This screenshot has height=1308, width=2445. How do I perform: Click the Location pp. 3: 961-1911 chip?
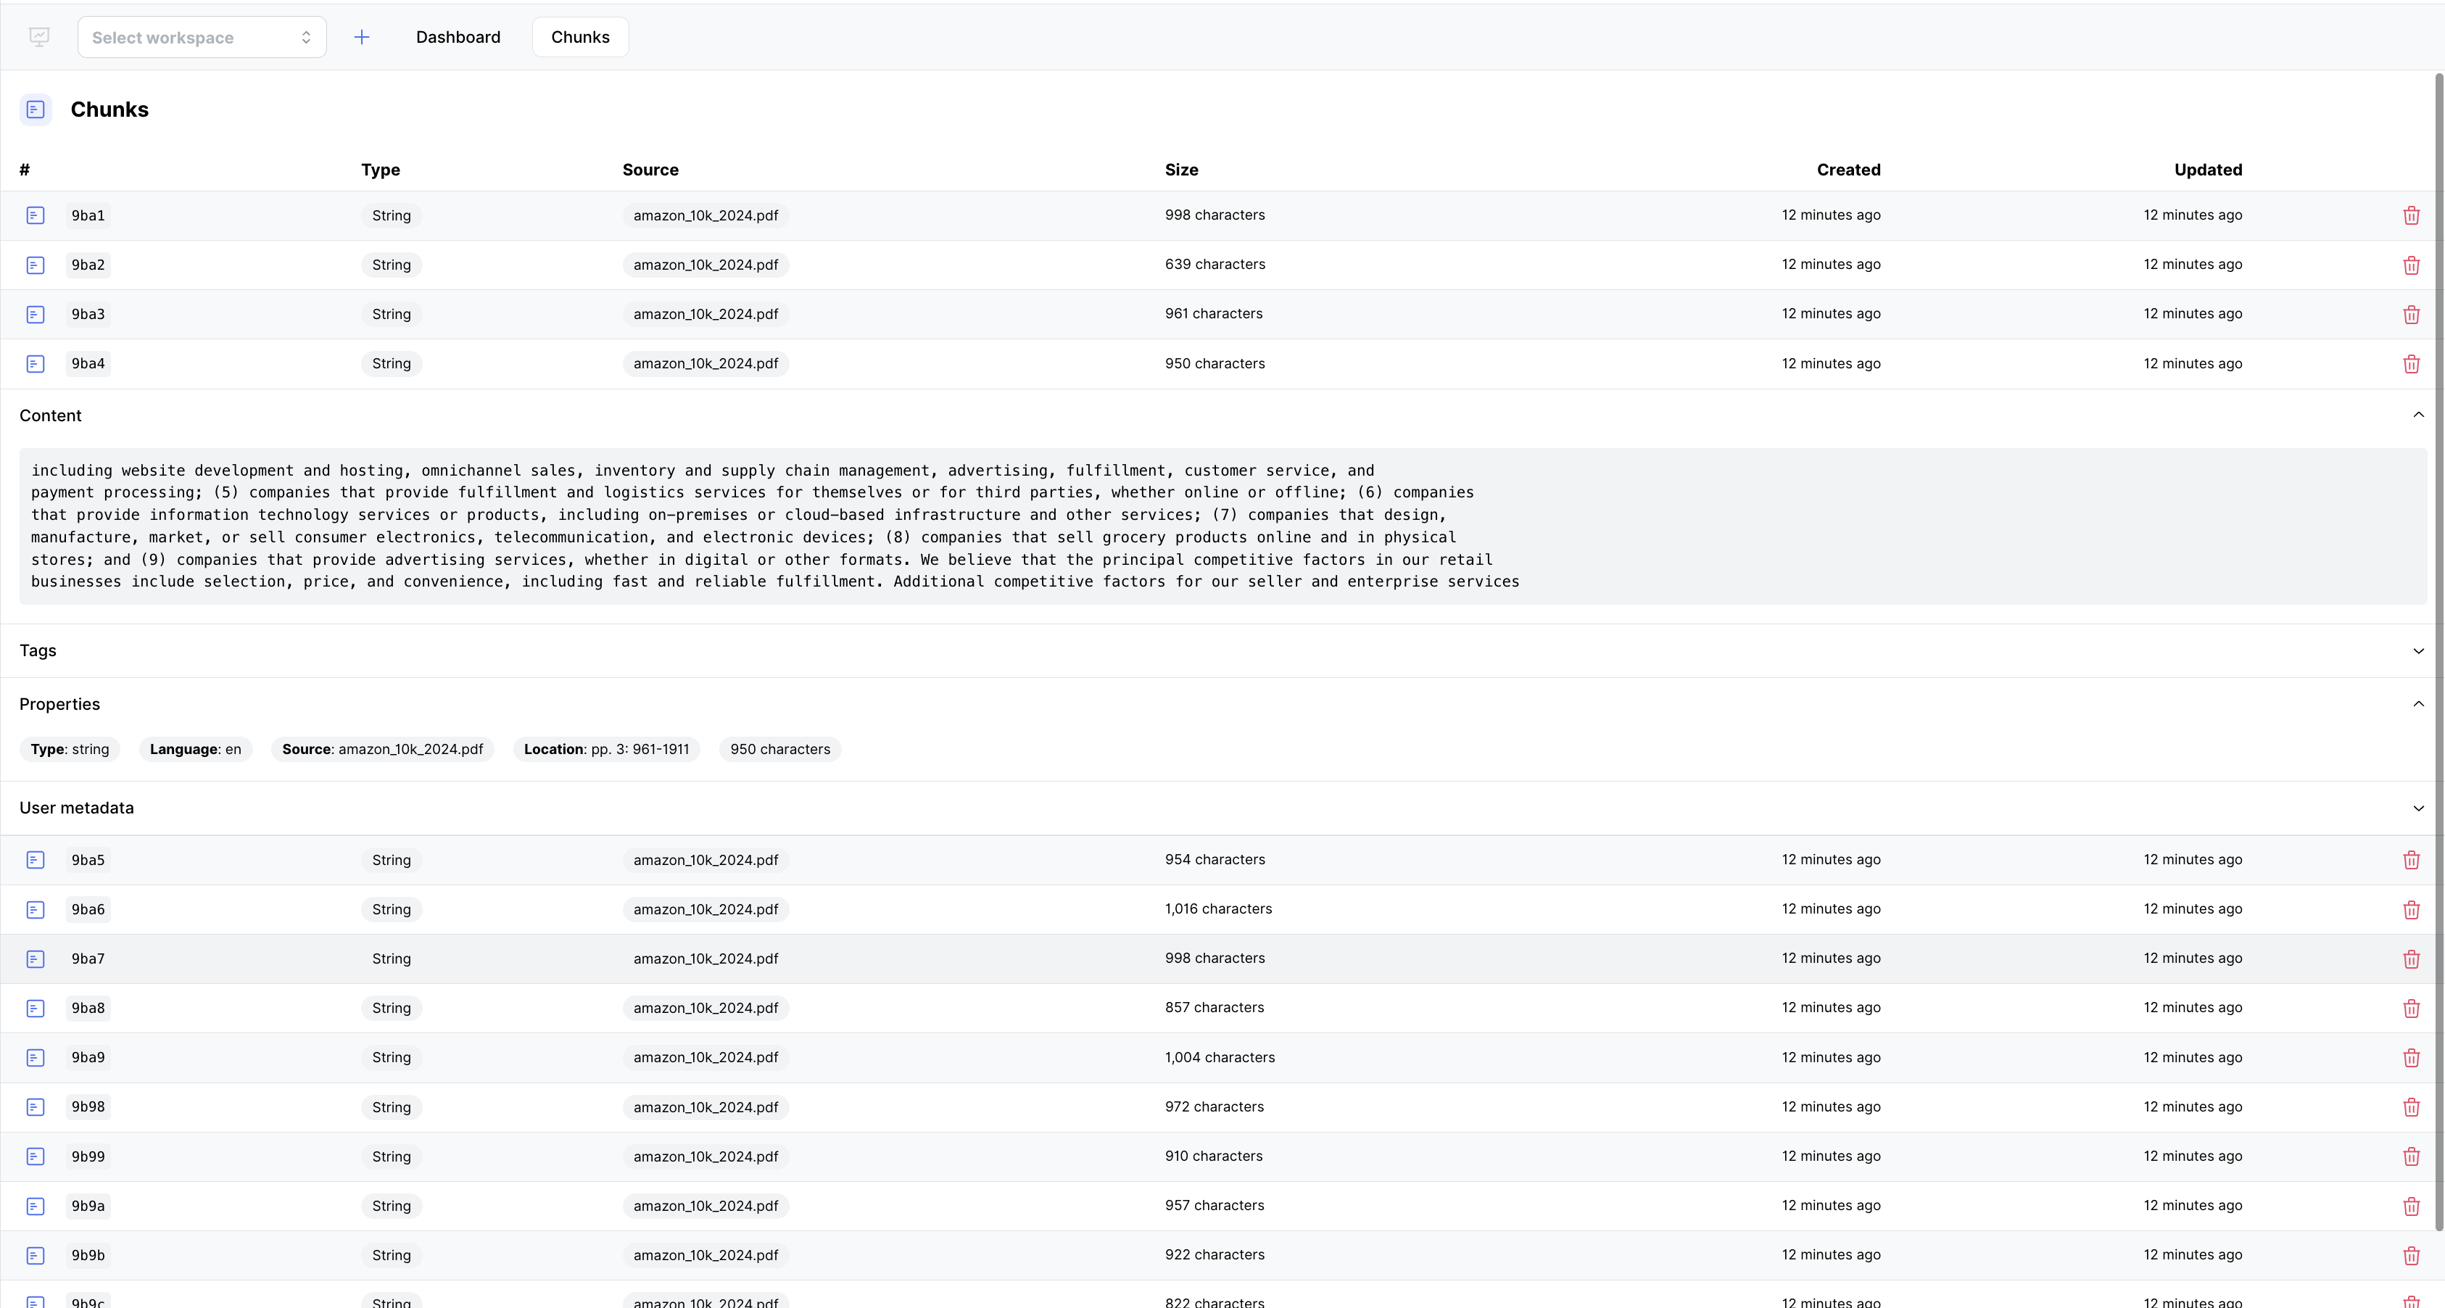click(x=606, y=749)
